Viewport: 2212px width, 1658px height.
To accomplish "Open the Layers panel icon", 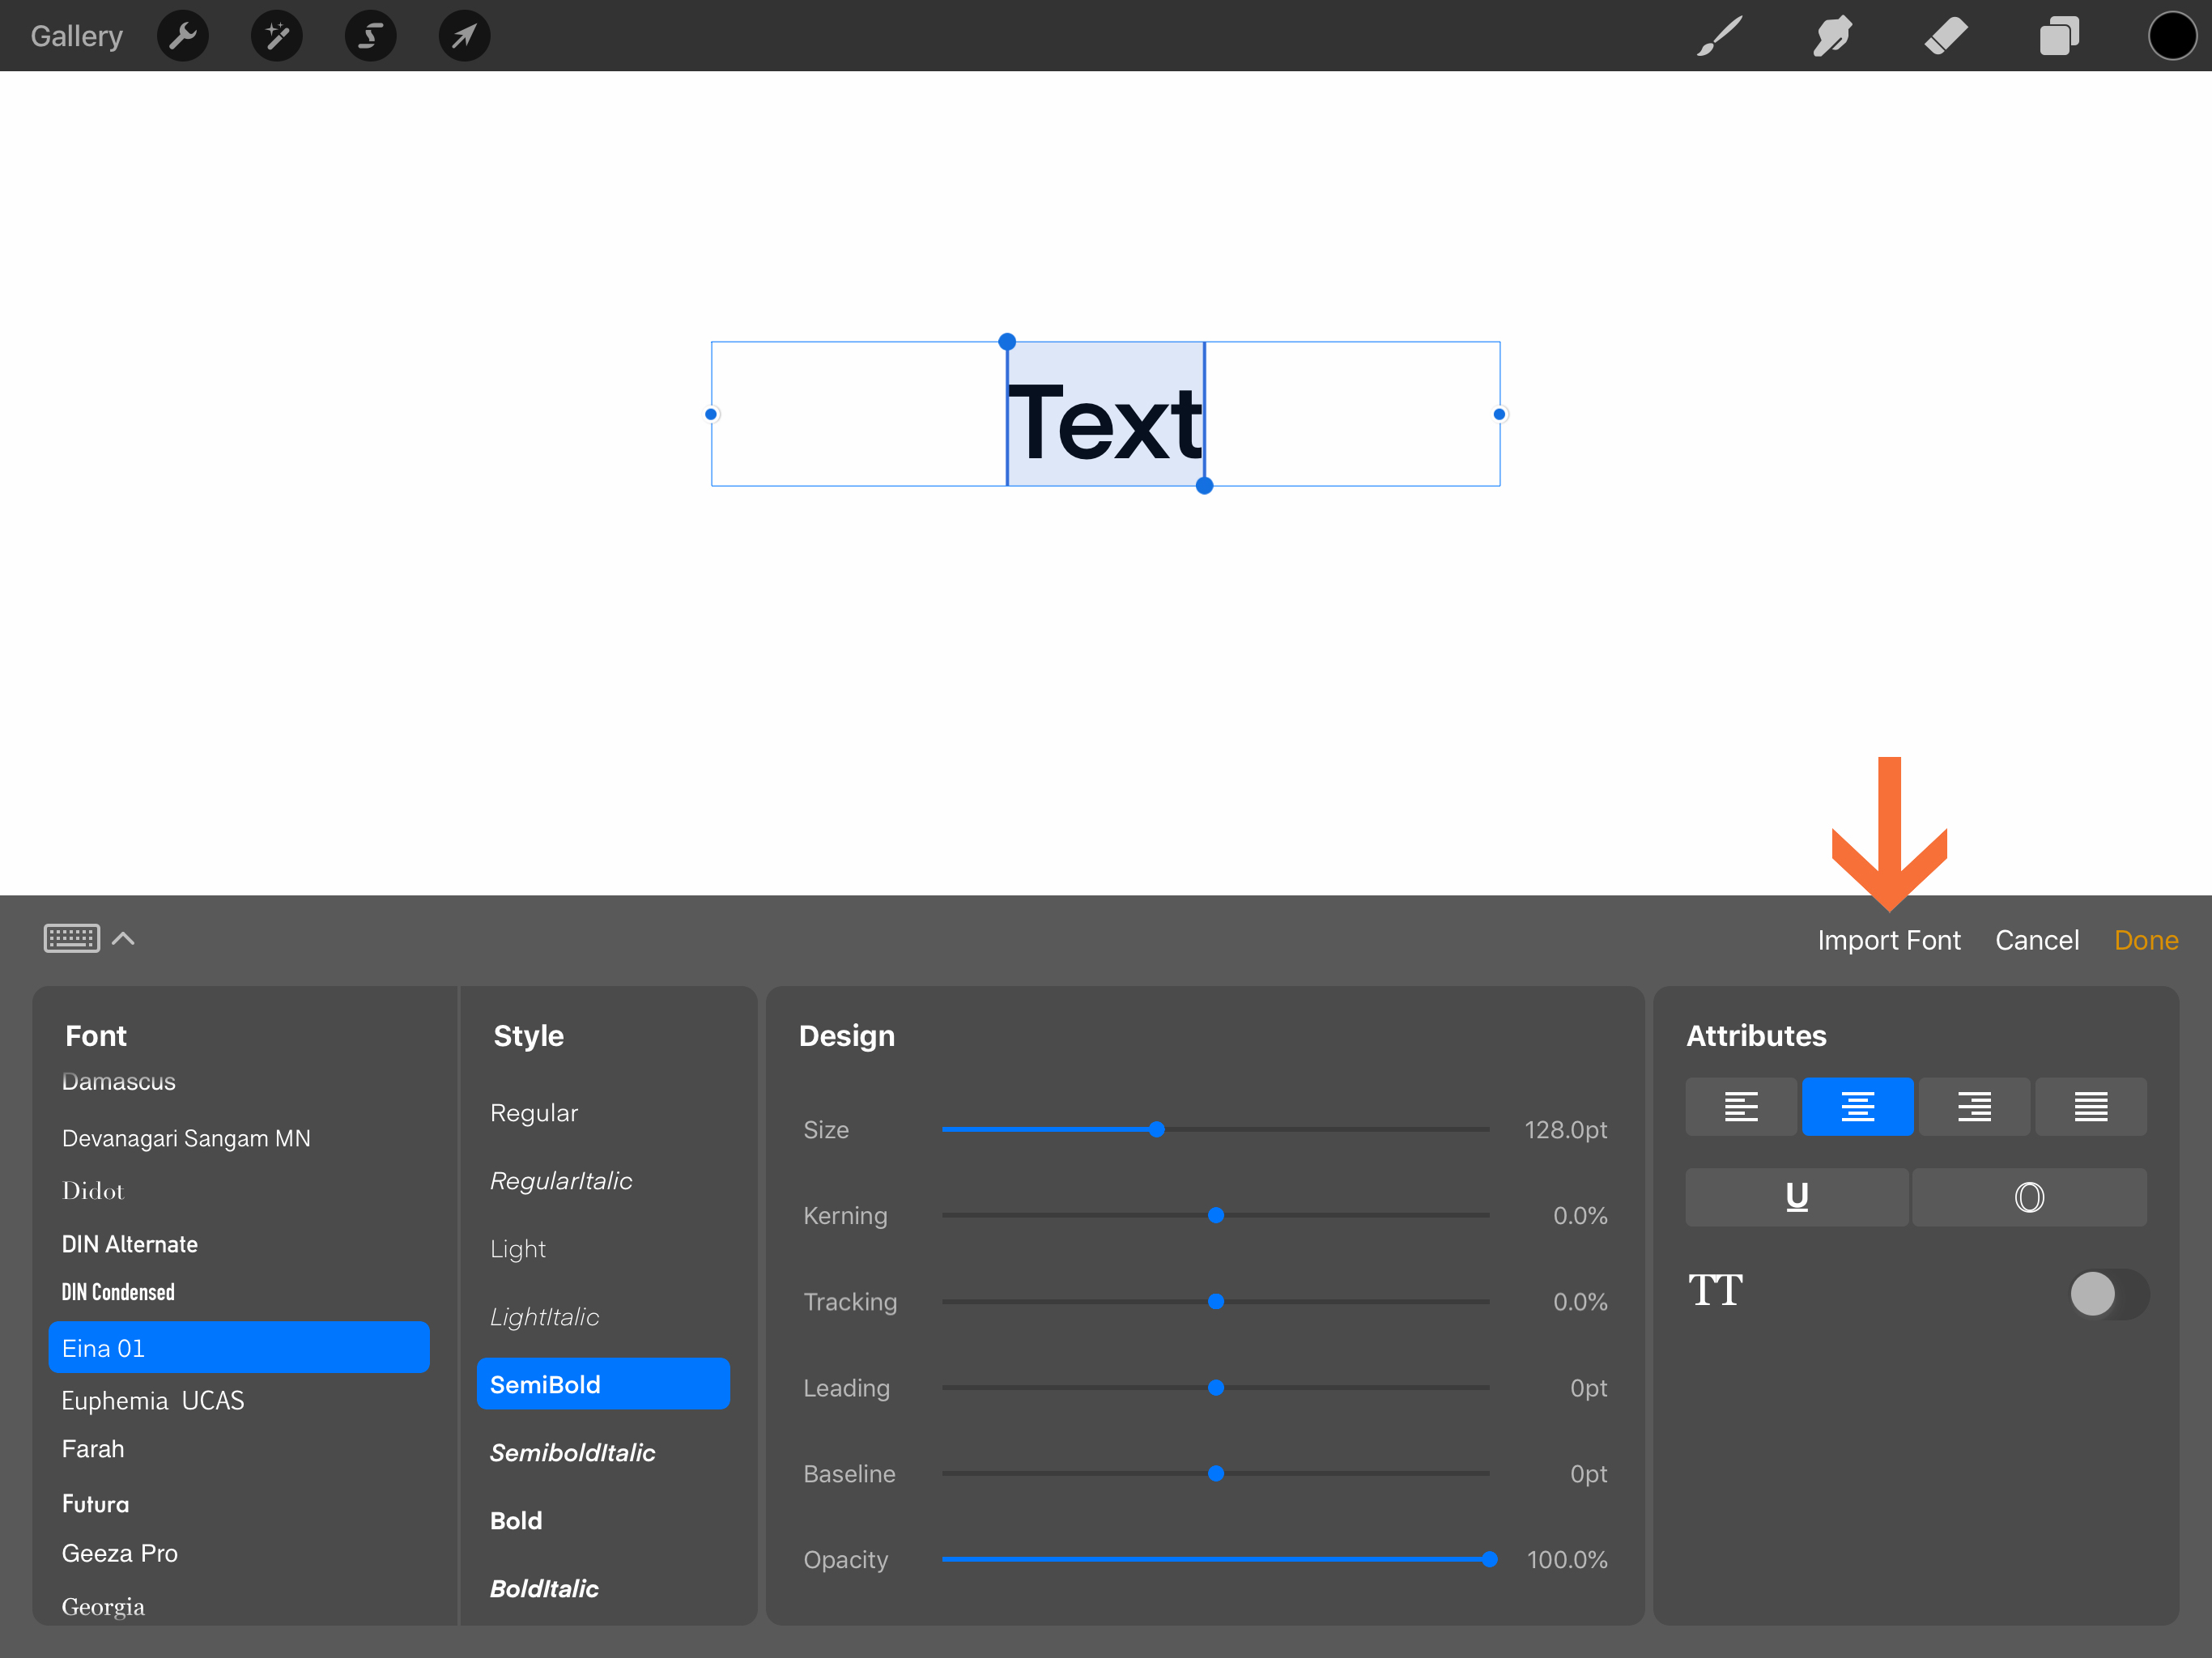I will [x=2059, y=37].
